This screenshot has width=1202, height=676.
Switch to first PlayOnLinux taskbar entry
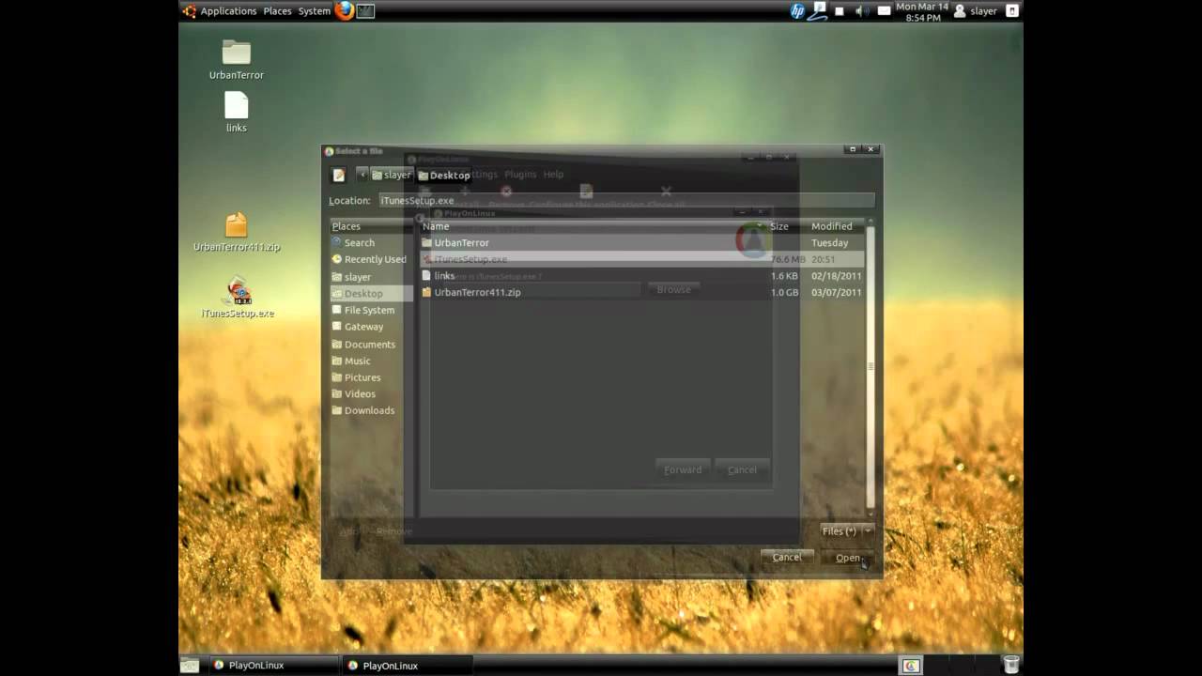[273, 666]
